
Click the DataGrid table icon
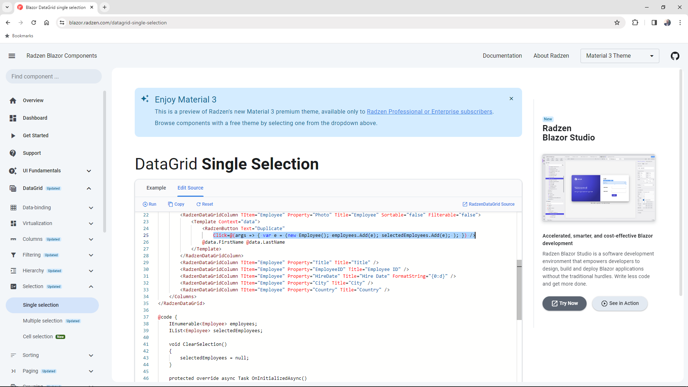click(13, 188)
